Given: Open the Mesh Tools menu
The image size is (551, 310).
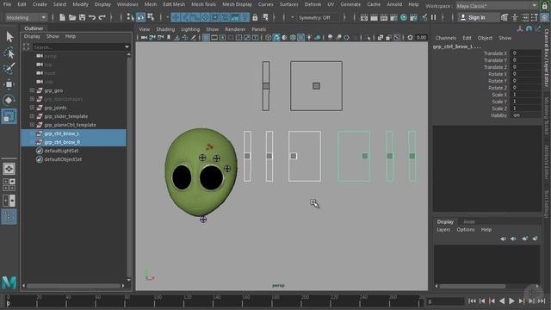Looking at the screenshot, I should (x=203, y=4).
